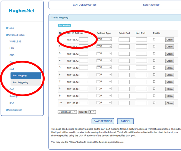This screenshot has width=181, height=151.
Task: Open Protocol Type dropdown in row 3
Action: point(104,53)
